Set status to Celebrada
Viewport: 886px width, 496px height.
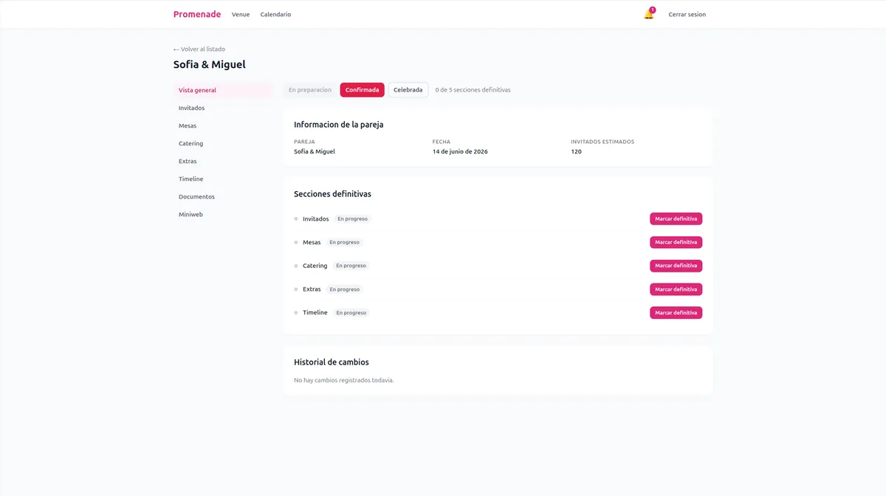408,90
